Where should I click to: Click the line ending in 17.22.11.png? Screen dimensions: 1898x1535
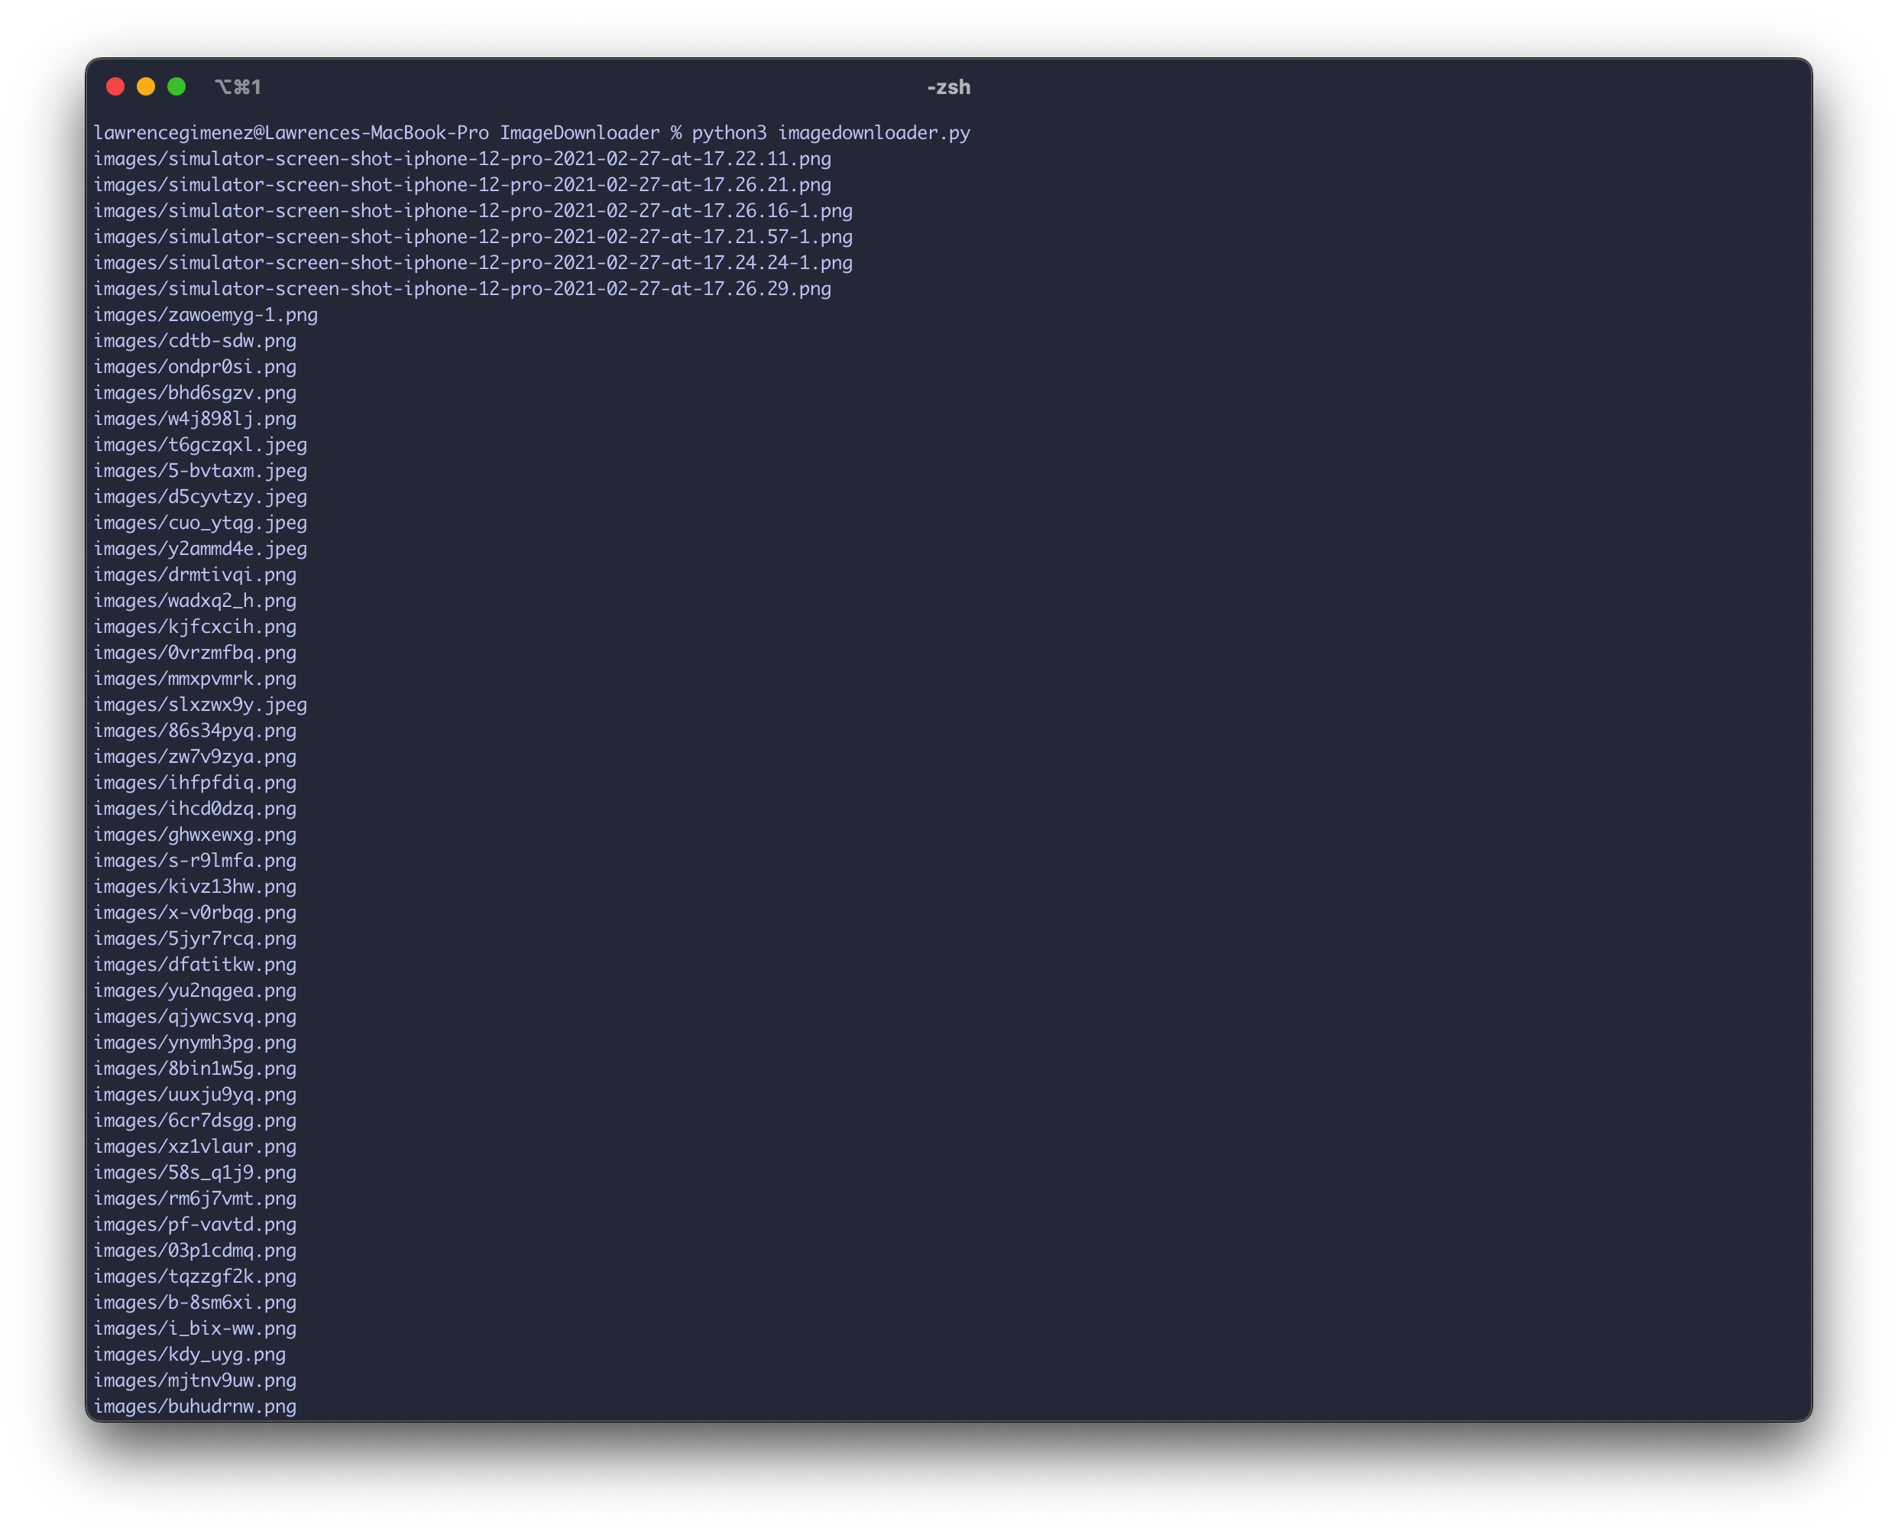[462, 159]
